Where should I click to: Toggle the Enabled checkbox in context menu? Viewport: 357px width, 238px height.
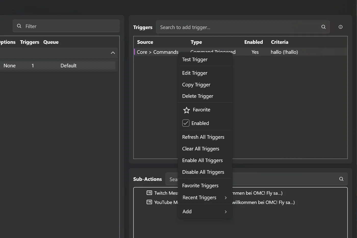point(186,123)
